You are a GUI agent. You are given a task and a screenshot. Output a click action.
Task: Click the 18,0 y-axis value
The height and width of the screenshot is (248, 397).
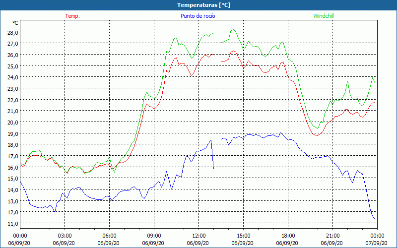13,145
